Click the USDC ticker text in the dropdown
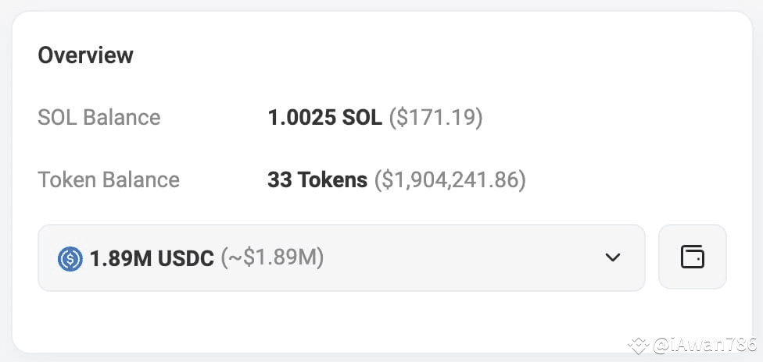 point(186,258)
